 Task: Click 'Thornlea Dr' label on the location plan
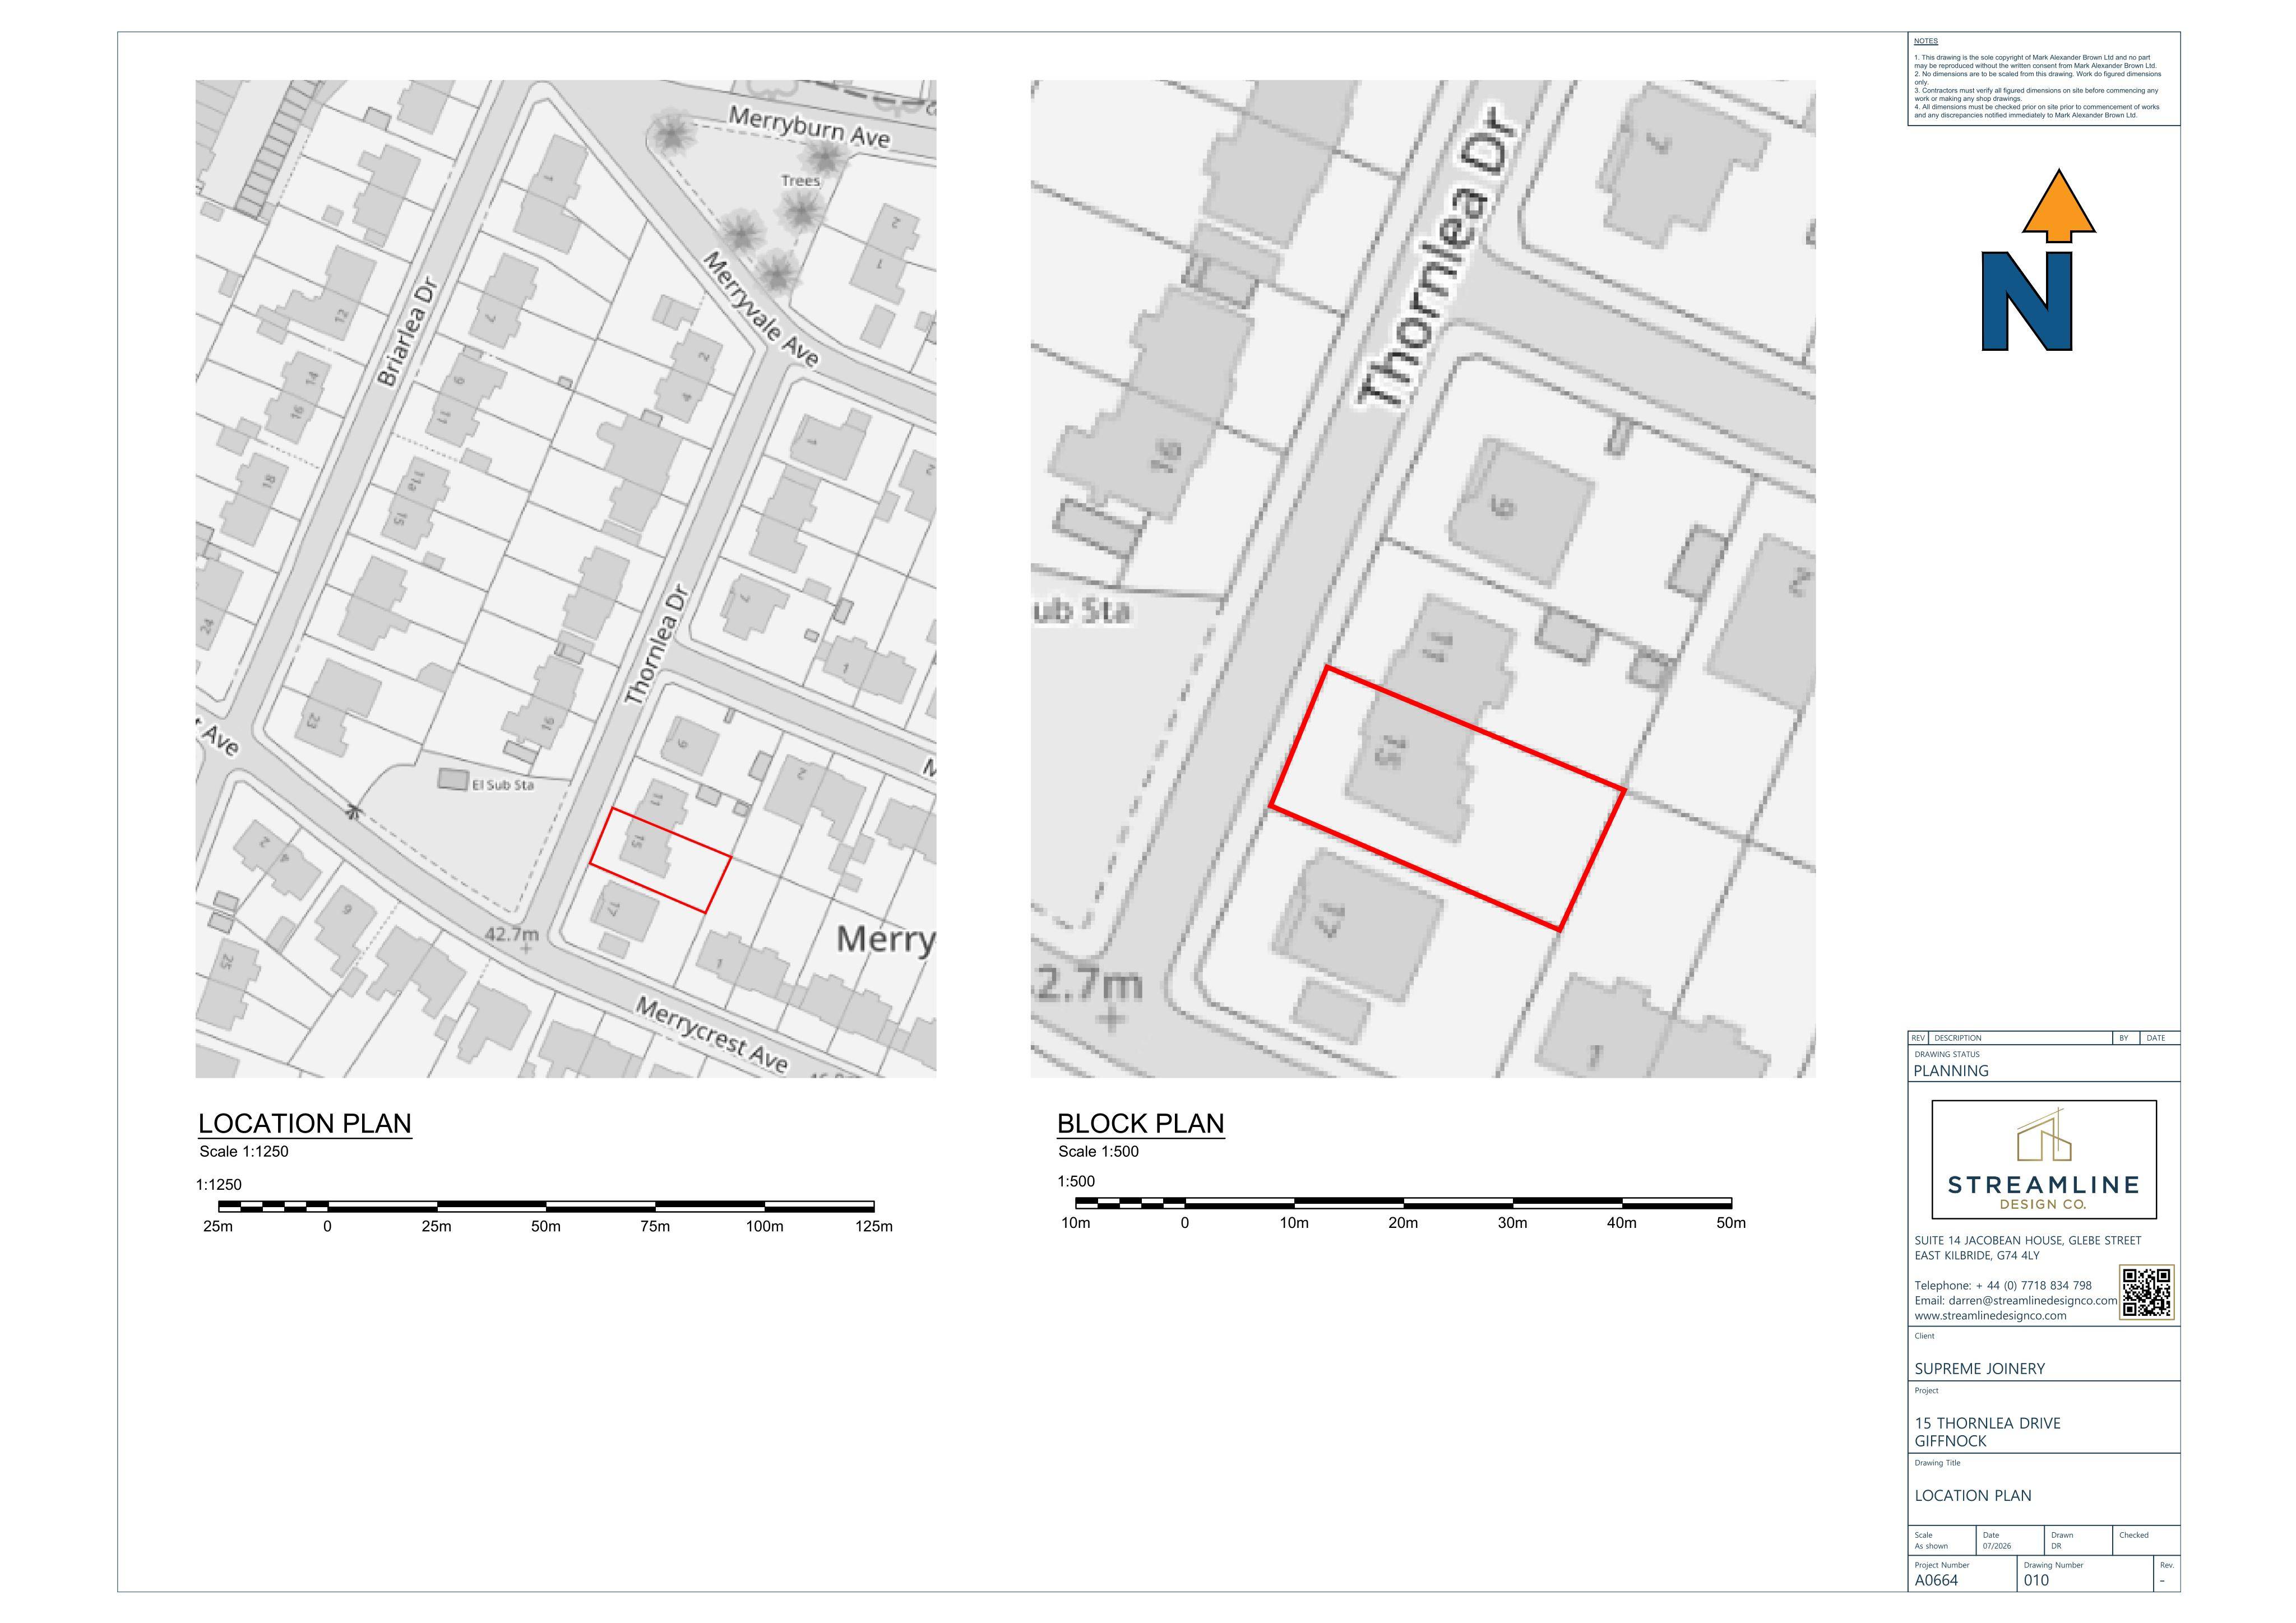pyautogui.click(x=656, y=645)
